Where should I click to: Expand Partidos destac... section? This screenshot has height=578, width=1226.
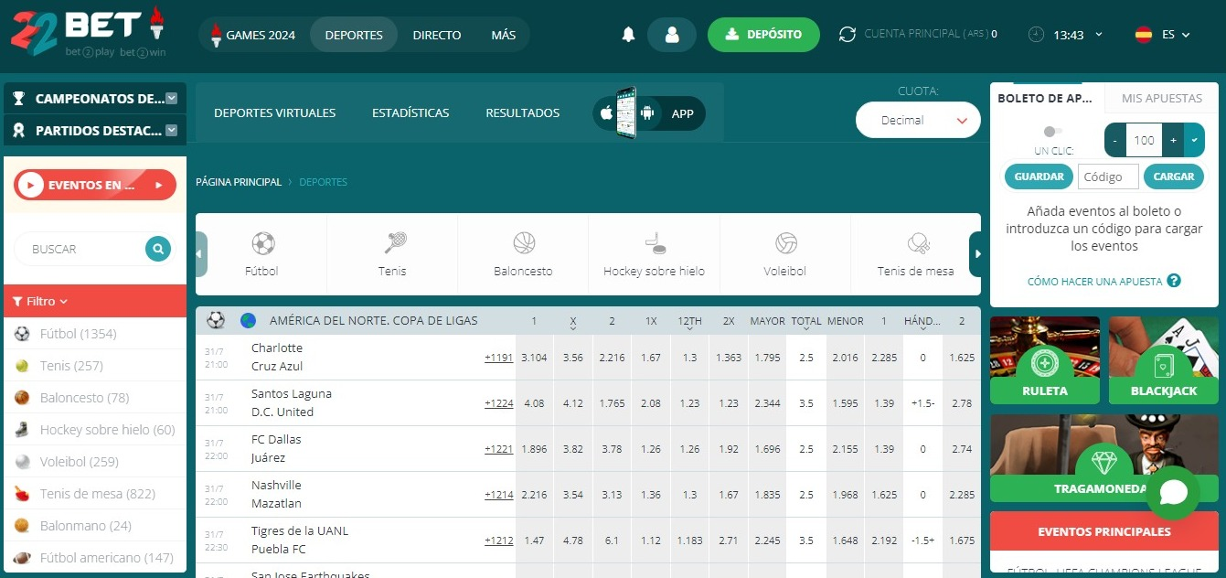click(x=171, y=130)
